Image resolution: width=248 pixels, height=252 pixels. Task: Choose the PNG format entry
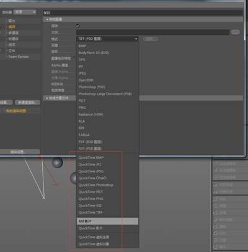[82, 108]
